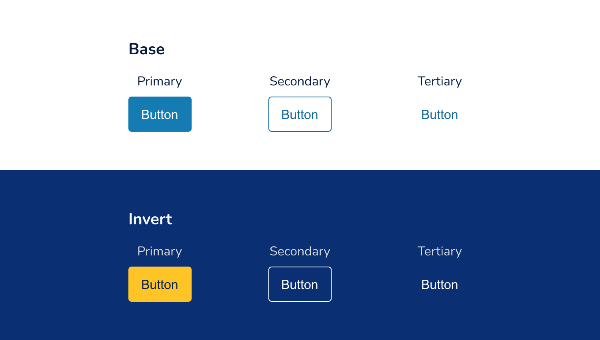600x340 pixels.
Task: Select the Tertiary label in Base section
Action: (440, 81)
